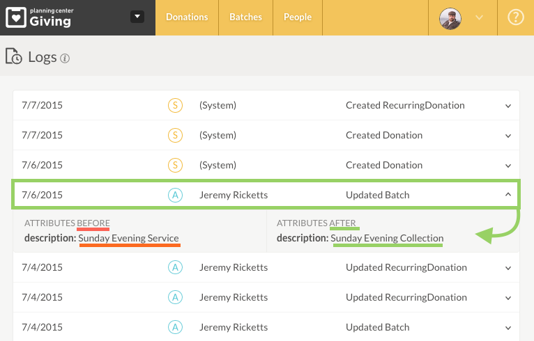Click the 'Sunday Evening Service' before description
Image resolution: width=534 pixels, height=341 pixels.
(x=128, y=238)
